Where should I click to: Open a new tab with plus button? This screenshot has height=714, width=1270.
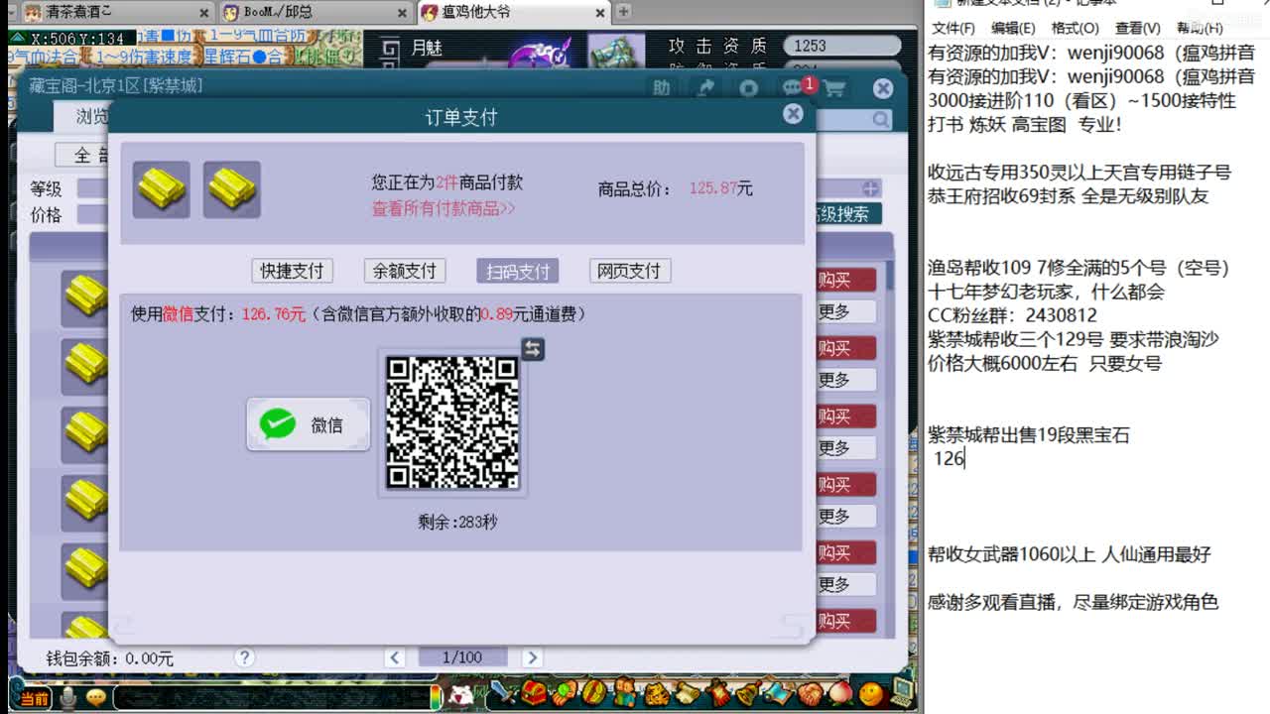point(623,12)
